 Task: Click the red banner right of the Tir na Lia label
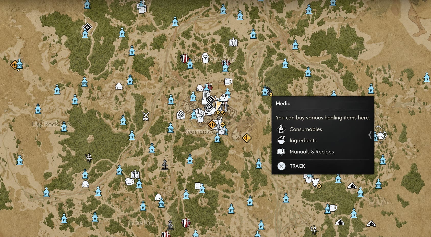click(x=186, y=223)
